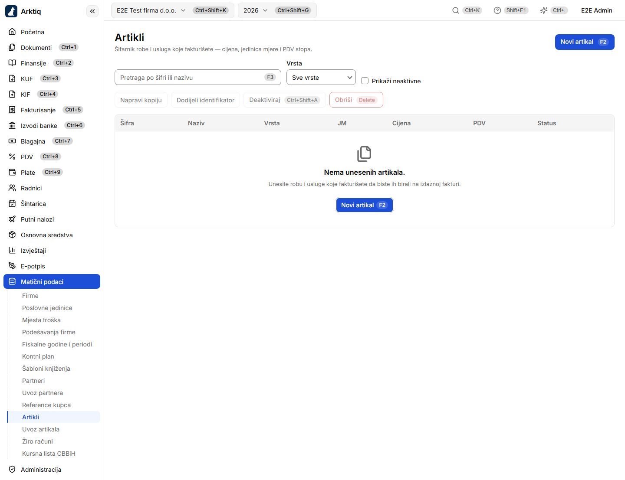Viewport: 625px width, 480px height.
Task: Open Finansije book icon
Action: [12, 63]
